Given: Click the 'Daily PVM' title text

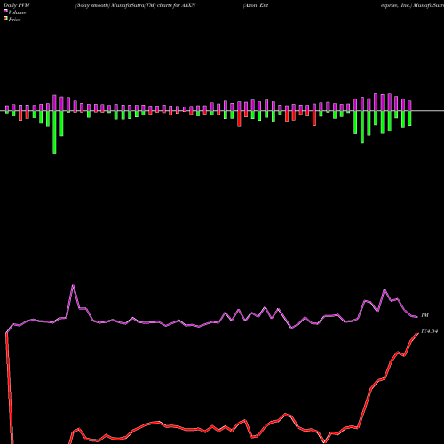Looking at the screenshot, I should tap(17, 5).
